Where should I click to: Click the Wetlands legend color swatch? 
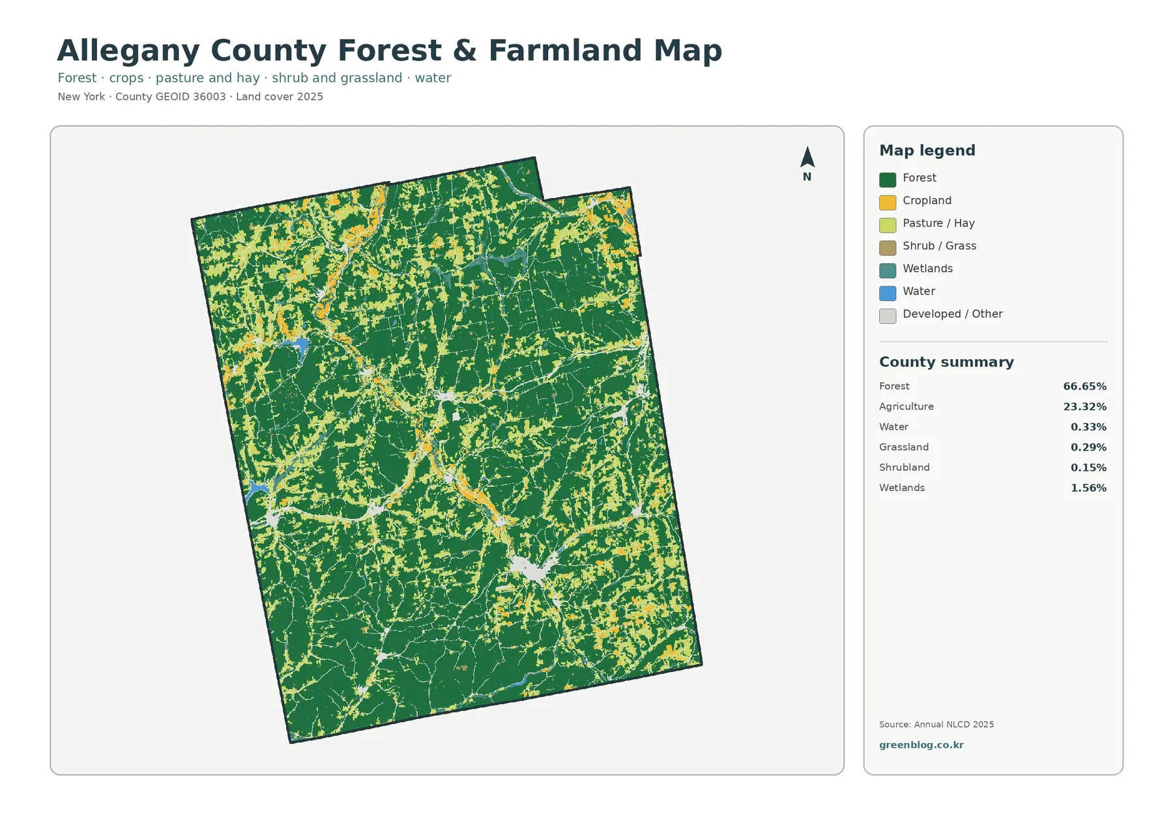(888, 270)
